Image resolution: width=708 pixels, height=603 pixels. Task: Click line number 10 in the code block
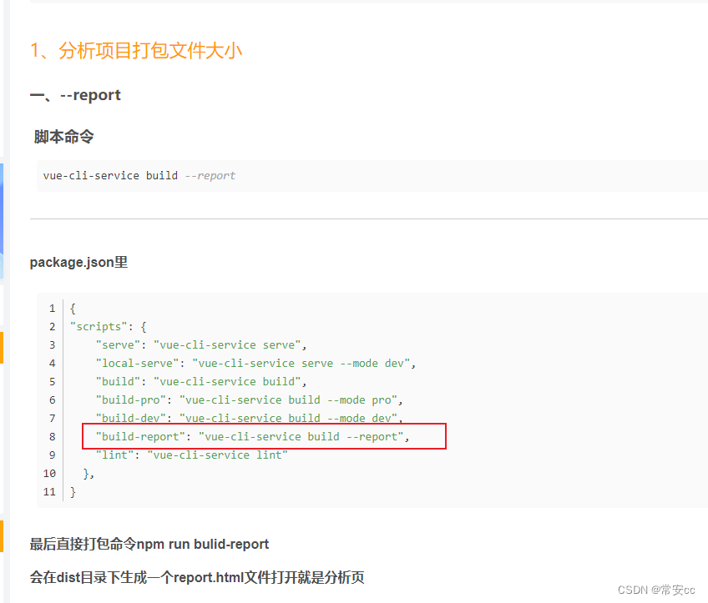point(49,474)
